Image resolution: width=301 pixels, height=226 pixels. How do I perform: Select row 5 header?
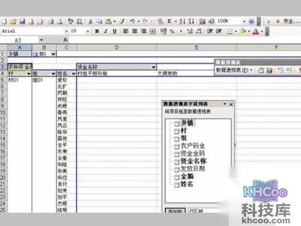tap(4, 80)
